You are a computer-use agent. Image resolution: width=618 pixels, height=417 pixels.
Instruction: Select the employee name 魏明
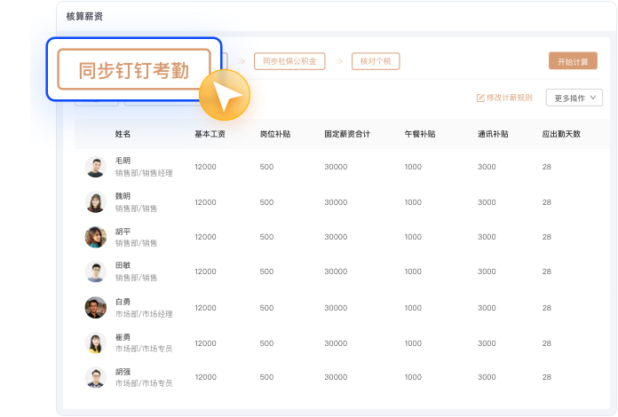click(123, 196)
